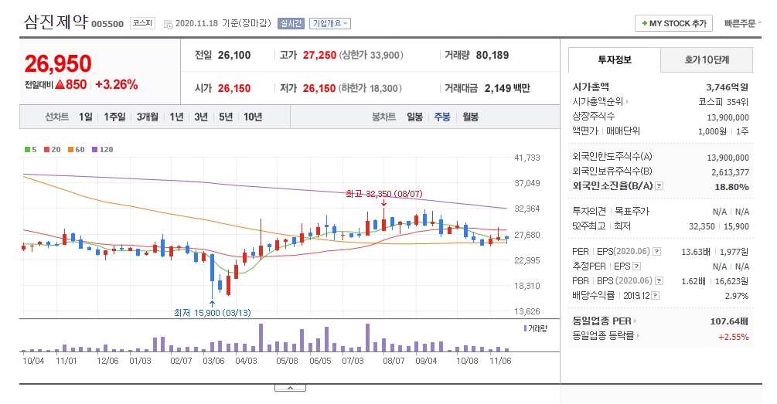
Task: Click the 동일업종 등락률 link
Action: point(605,336)
